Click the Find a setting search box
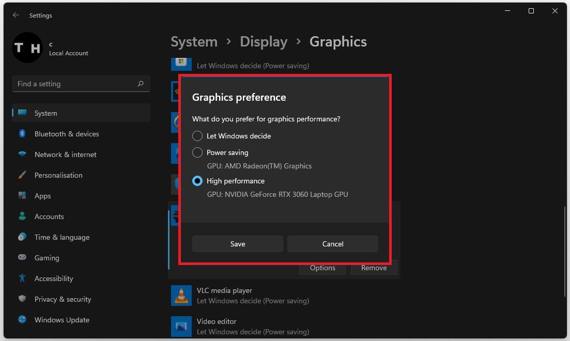The image size is (570, 341). tap(75, 84)
